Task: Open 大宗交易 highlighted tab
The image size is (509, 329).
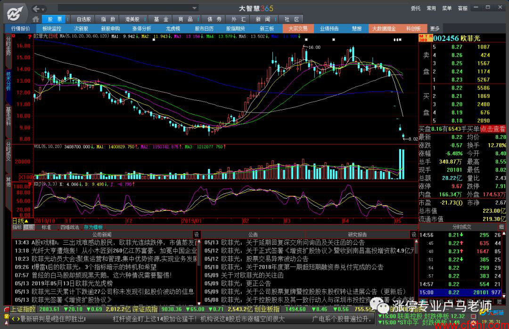Action: (298, 29)
